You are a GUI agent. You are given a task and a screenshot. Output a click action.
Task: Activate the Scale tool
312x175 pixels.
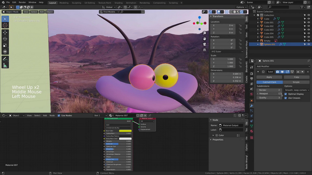point(5,45)
